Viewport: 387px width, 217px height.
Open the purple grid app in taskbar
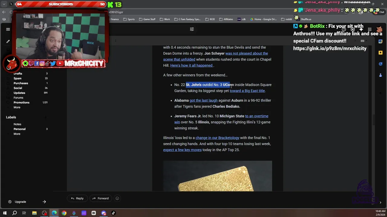tap(84, 213)
